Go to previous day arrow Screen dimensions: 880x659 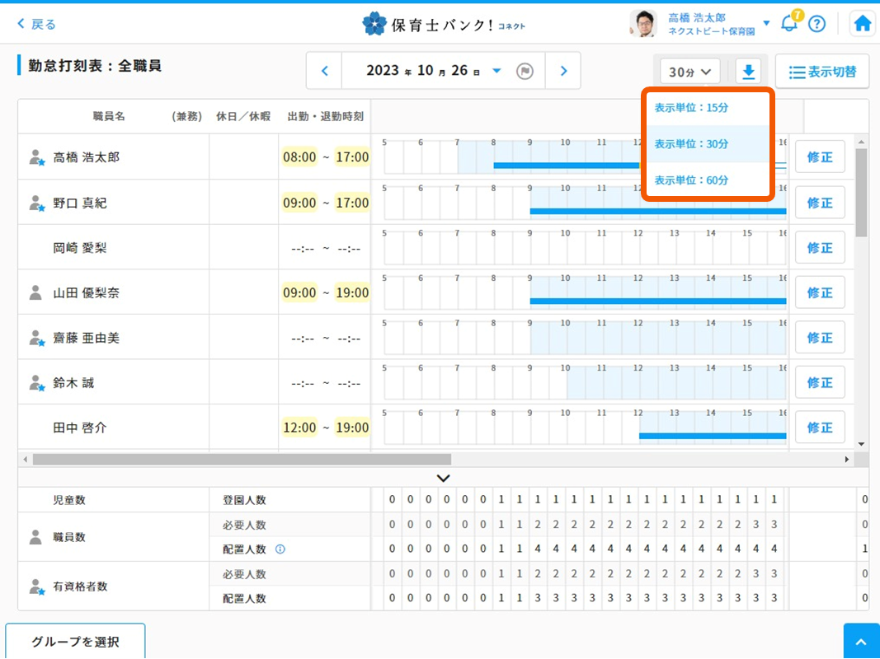coord(325,71)
